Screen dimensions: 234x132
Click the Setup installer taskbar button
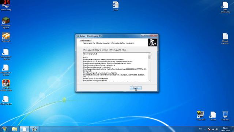pos(35,129)
